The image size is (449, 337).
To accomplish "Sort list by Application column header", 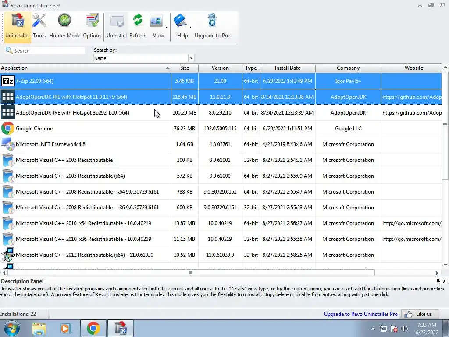I will click(86, 68).
